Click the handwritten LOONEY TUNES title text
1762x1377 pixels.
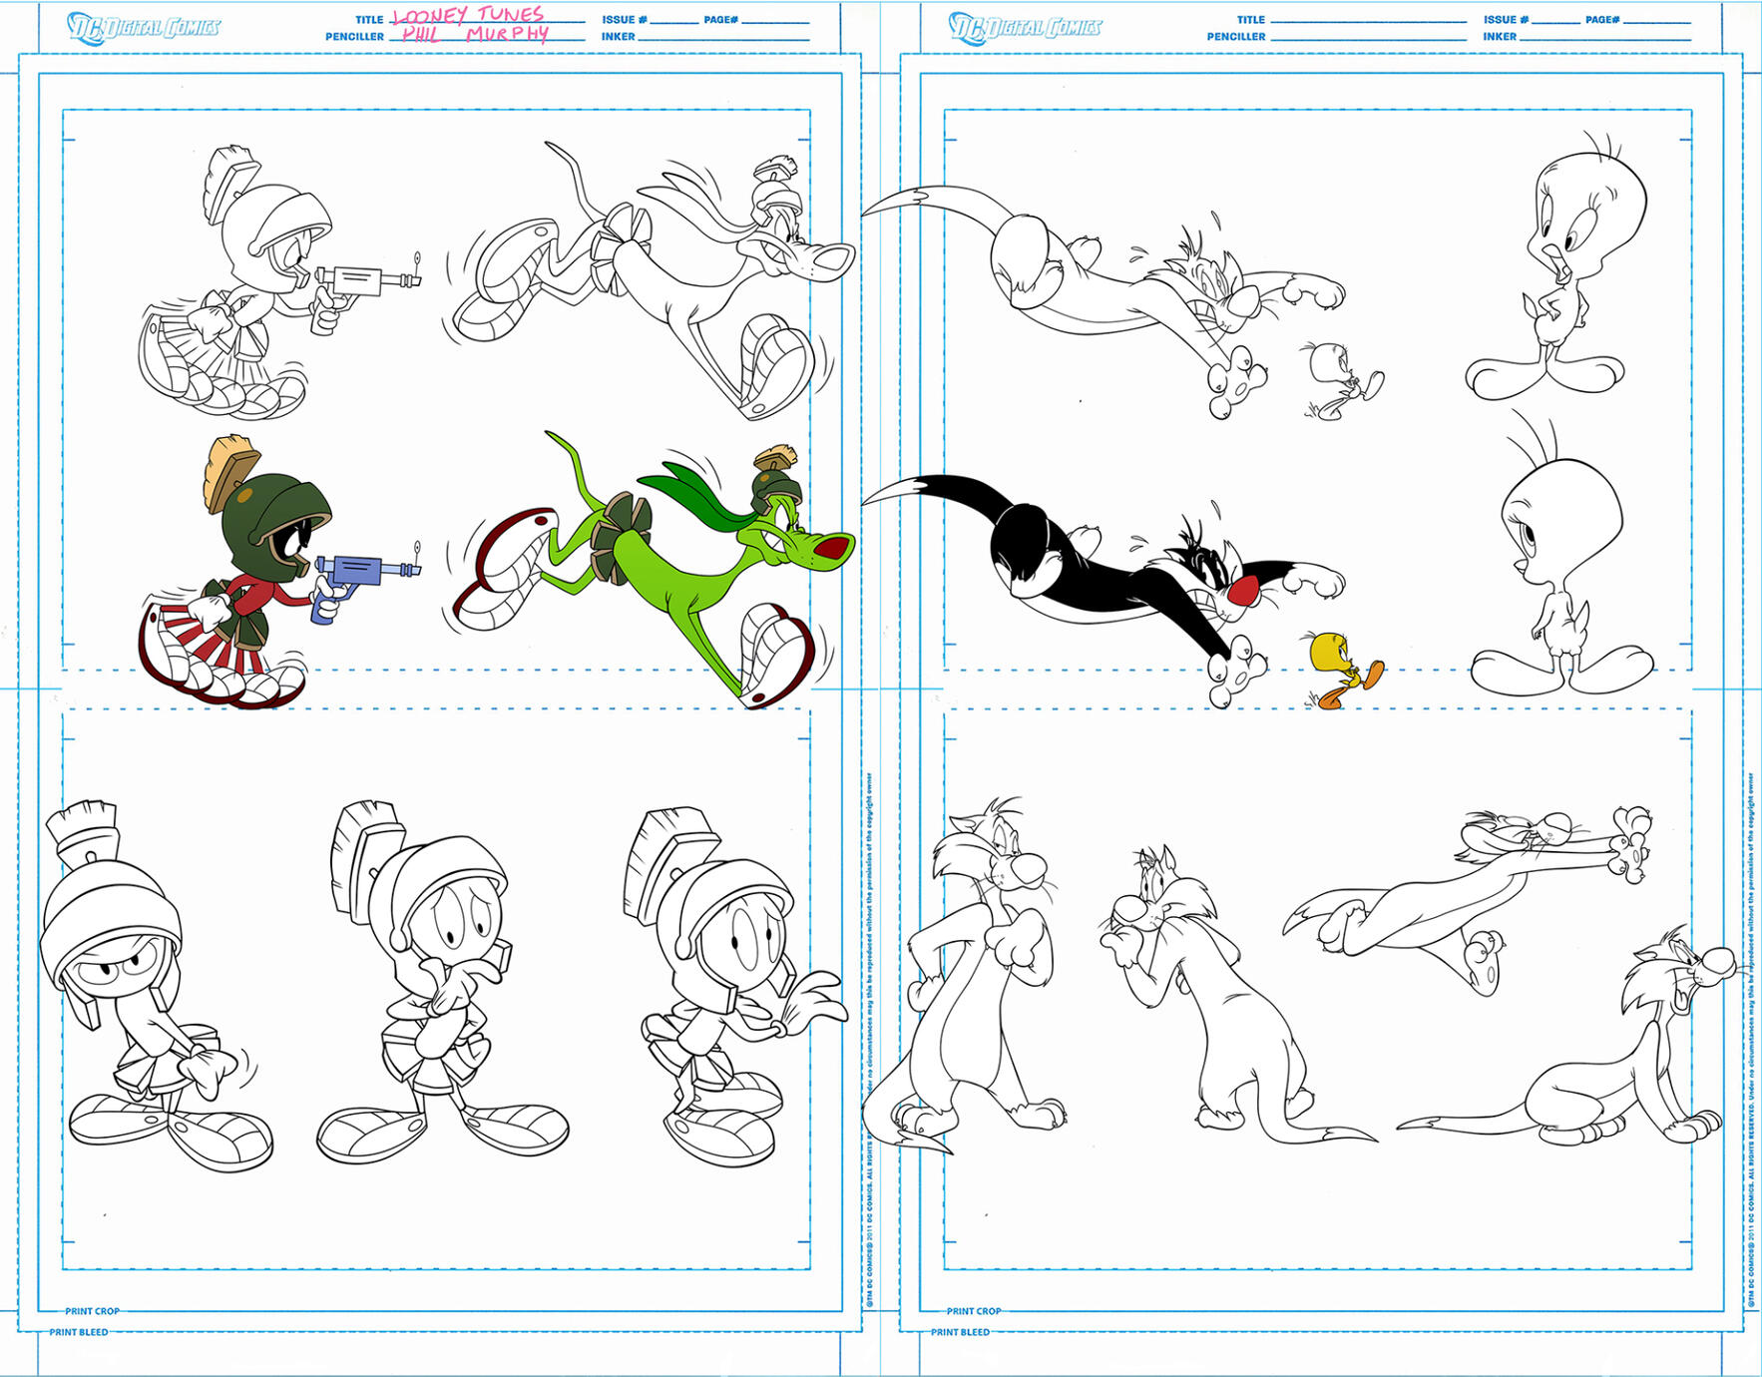[469, 15]
